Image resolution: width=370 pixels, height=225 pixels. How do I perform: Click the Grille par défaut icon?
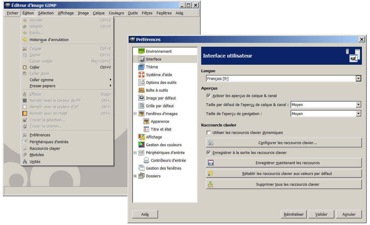coord(141,106)
